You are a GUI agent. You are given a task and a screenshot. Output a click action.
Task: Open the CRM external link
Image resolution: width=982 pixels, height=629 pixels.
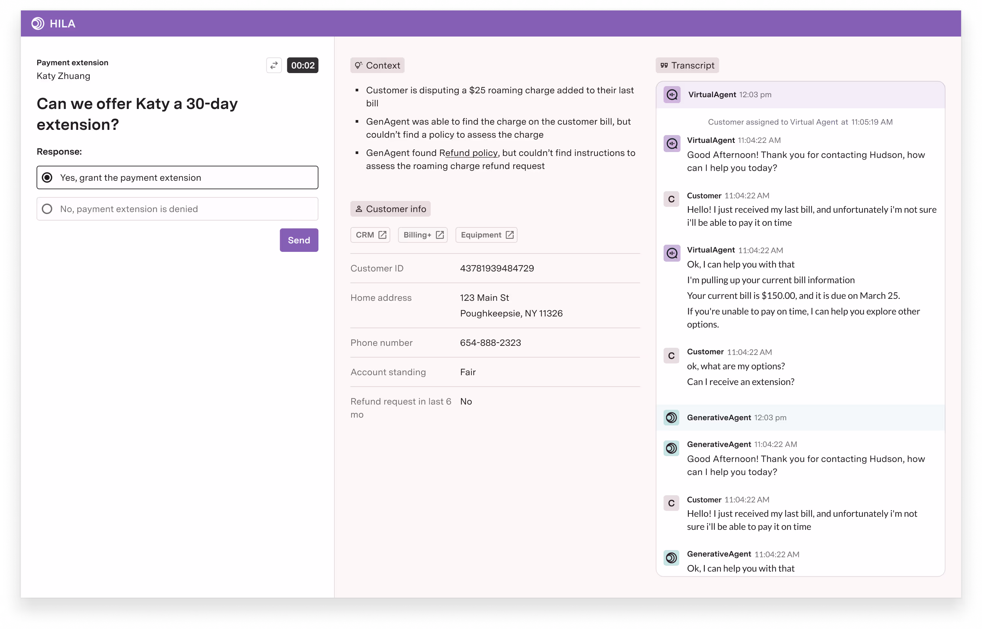(x=370, y=235)
